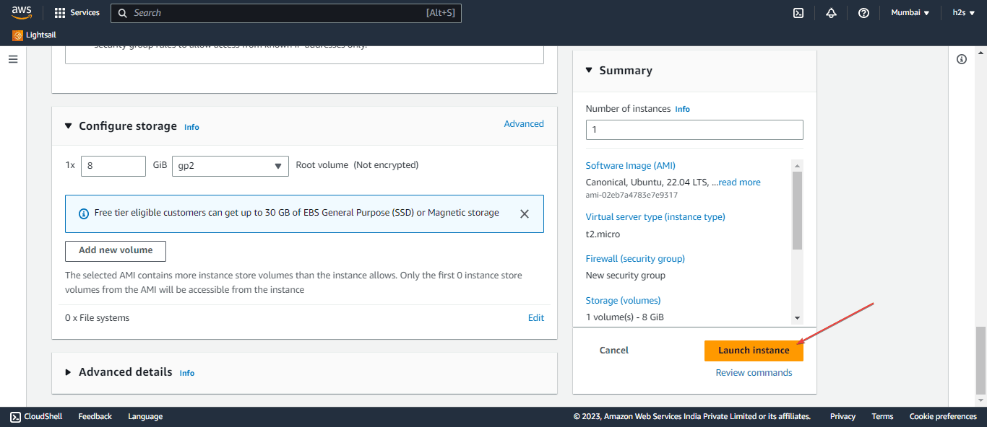Click the page vertical scrollbar thumb
This screenshot has height=427, width=987.
(x=980, y=360)
